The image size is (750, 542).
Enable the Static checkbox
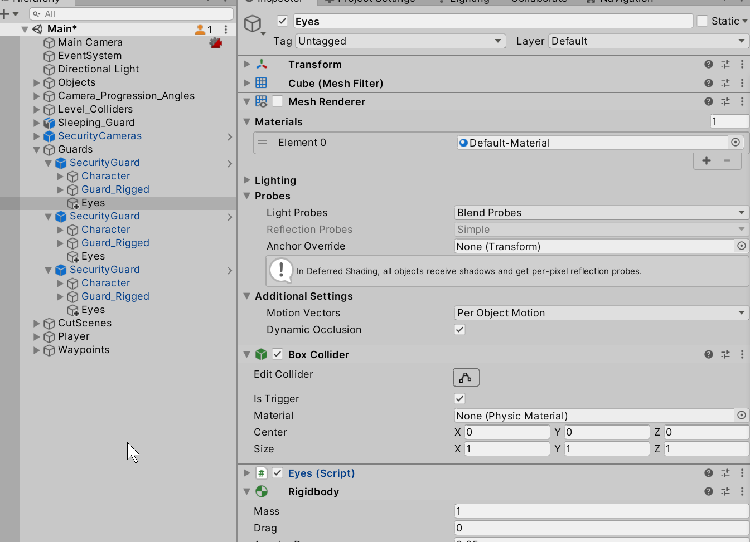coord(703,21)
